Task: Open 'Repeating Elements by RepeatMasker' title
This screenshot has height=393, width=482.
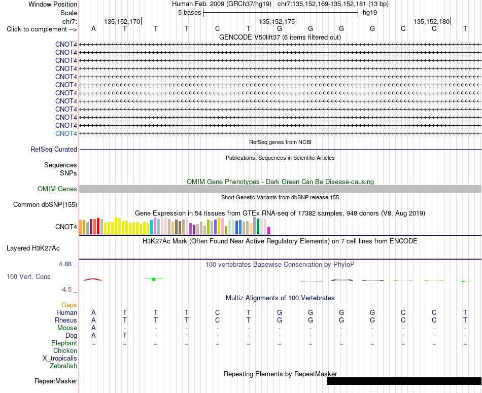Action: [x=280, y=374]
